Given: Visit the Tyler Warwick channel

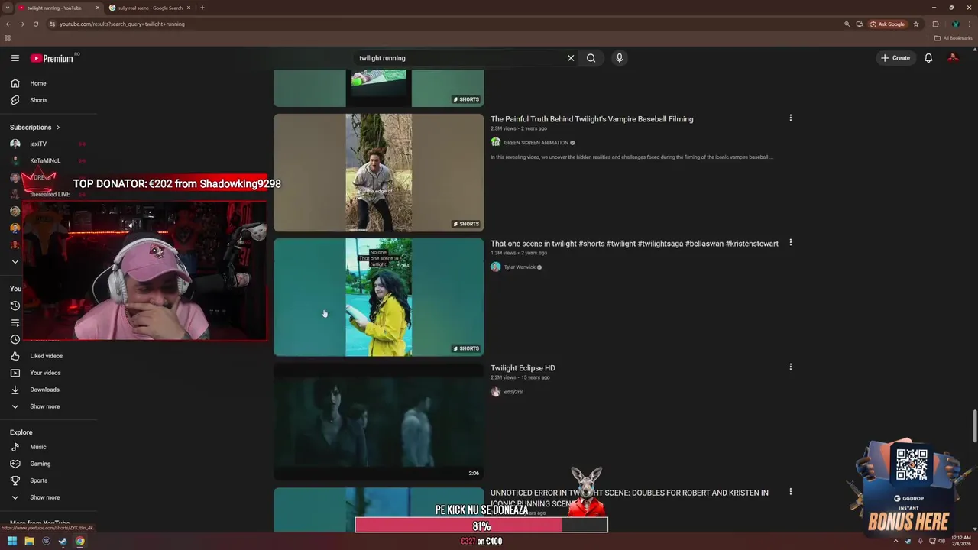Looking at the screenshot, I should point(520,267).
